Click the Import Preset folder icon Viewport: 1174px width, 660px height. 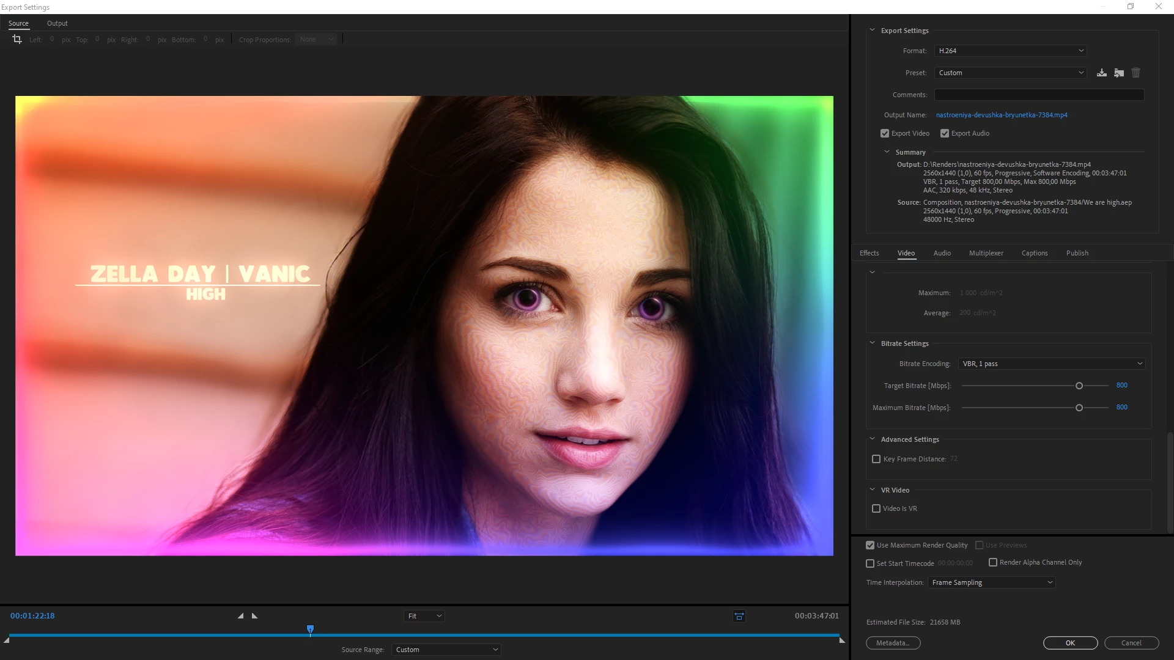[x=1118, y=73]
